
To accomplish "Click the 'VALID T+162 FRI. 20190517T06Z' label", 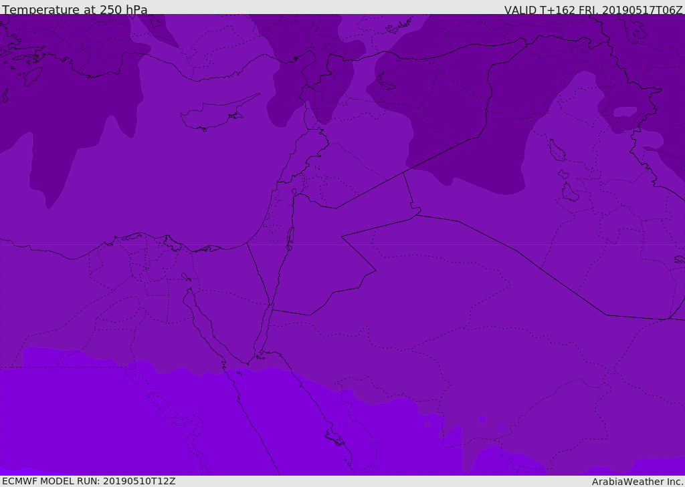I will coord(593,10).
